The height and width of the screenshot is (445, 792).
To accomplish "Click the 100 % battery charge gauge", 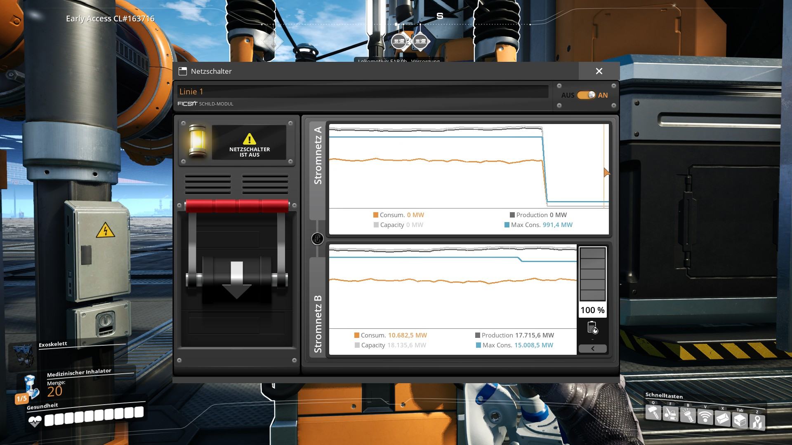I will (x=593, y=282).
